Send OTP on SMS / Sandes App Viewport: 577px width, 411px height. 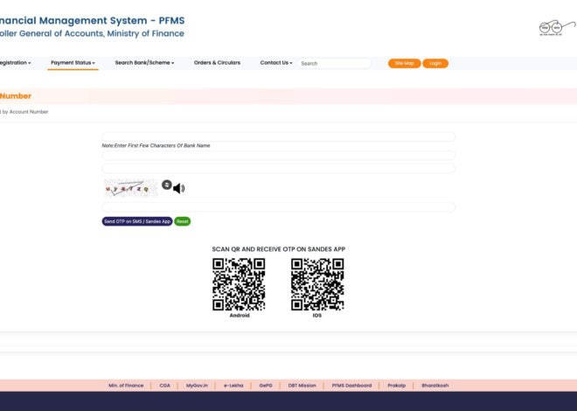(137, 221)
